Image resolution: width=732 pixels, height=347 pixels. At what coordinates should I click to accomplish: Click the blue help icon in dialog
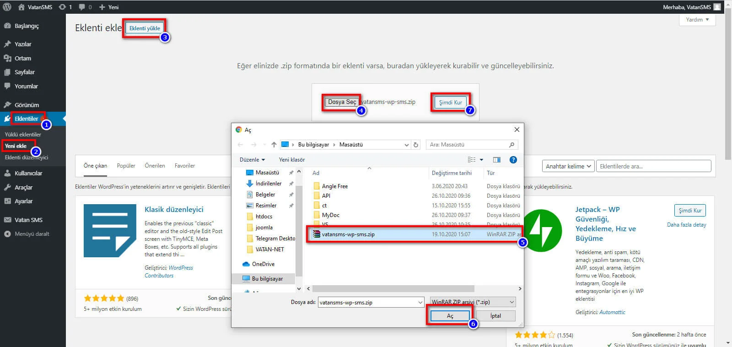[x=513, y=160]
